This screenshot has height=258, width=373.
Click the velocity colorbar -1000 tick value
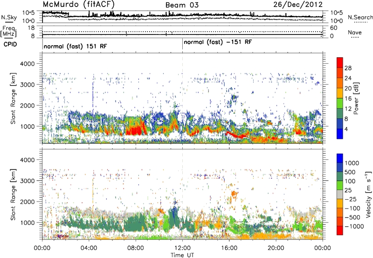click(354, 226)
